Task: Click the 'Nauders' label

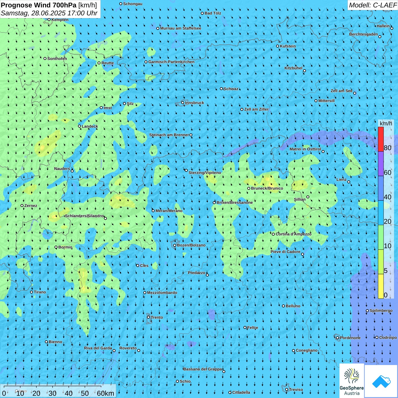Action: click(62, 169)
